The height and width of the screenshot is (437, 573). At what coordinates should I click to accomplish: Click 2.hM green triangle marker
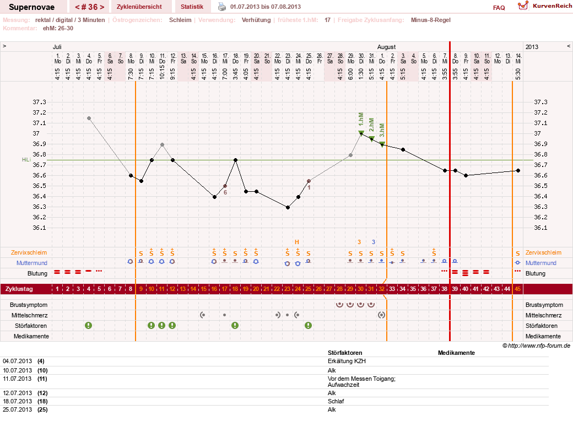372,138
